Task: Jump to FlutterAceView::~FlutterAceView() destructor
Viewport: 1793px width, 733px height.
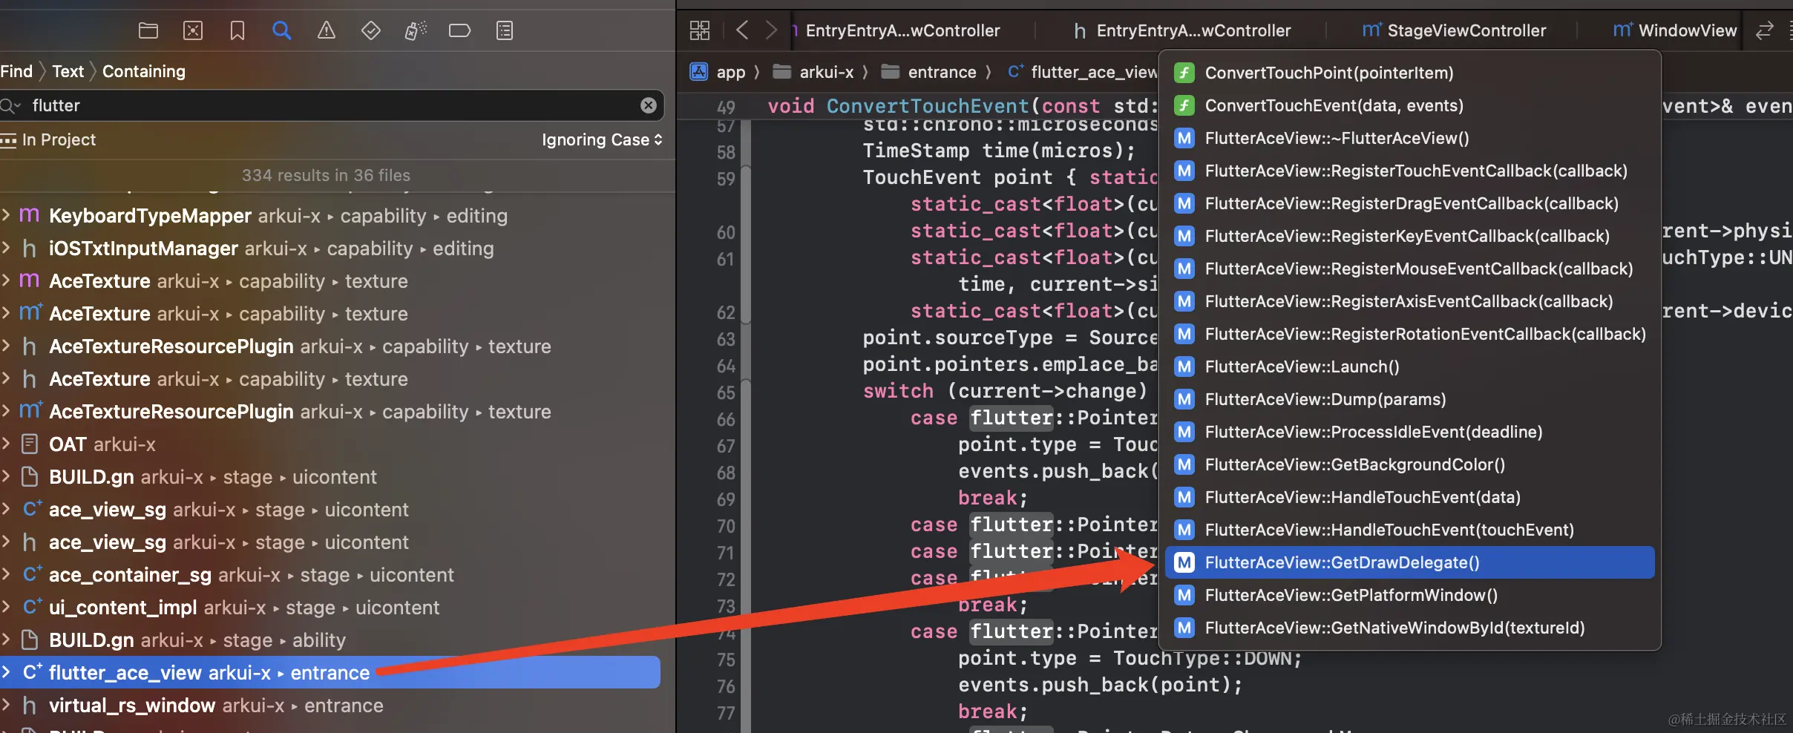Action: pyautogui.click(x=1410, y=138)
